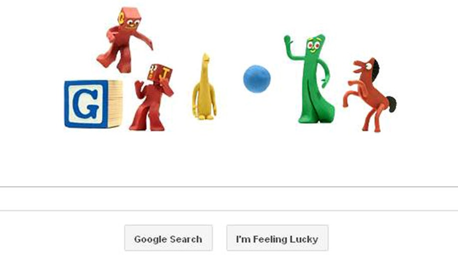The width and height of the screenshot is (458, 257).
Task: Click the striped wooden side of the G block
Action: [x=115, y=104]
